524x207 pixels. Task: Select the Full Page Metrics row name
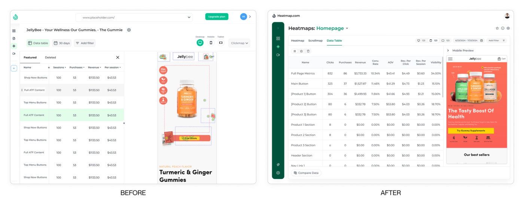[303, 73]
